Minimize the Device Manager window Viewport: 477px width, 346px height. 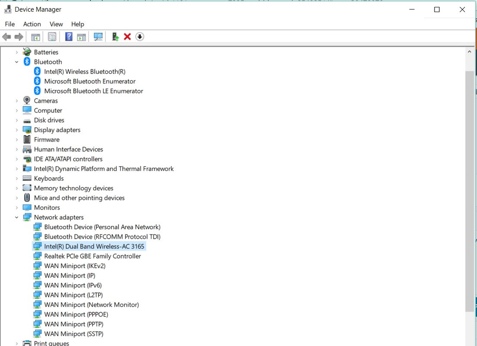pos(412,10)
